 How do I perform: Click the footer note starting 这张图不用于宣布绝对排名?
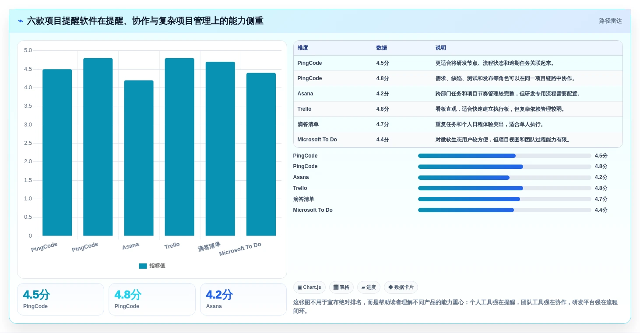click(x=455, y=307)
